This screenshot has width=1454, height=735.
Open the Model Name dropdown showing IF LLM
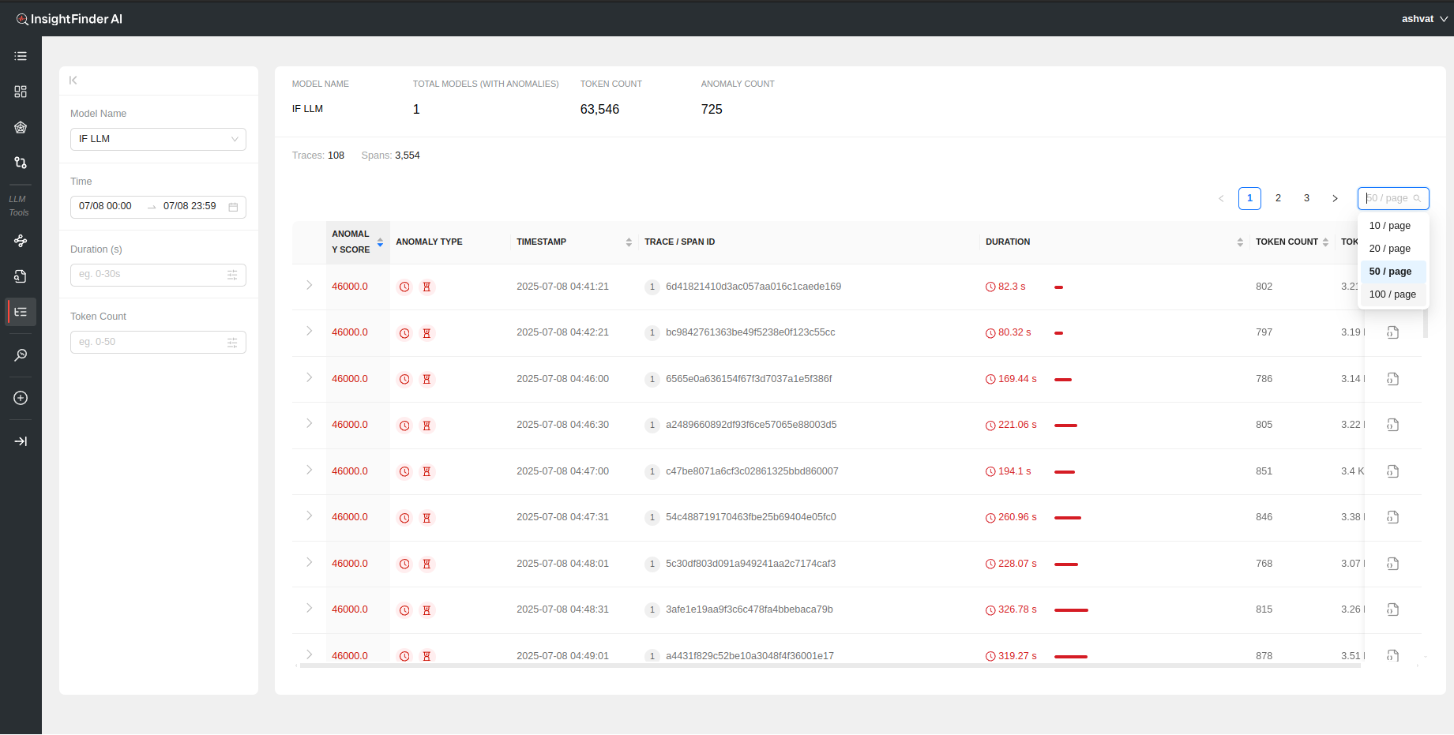pyautogui.click(x=158, y=139)
